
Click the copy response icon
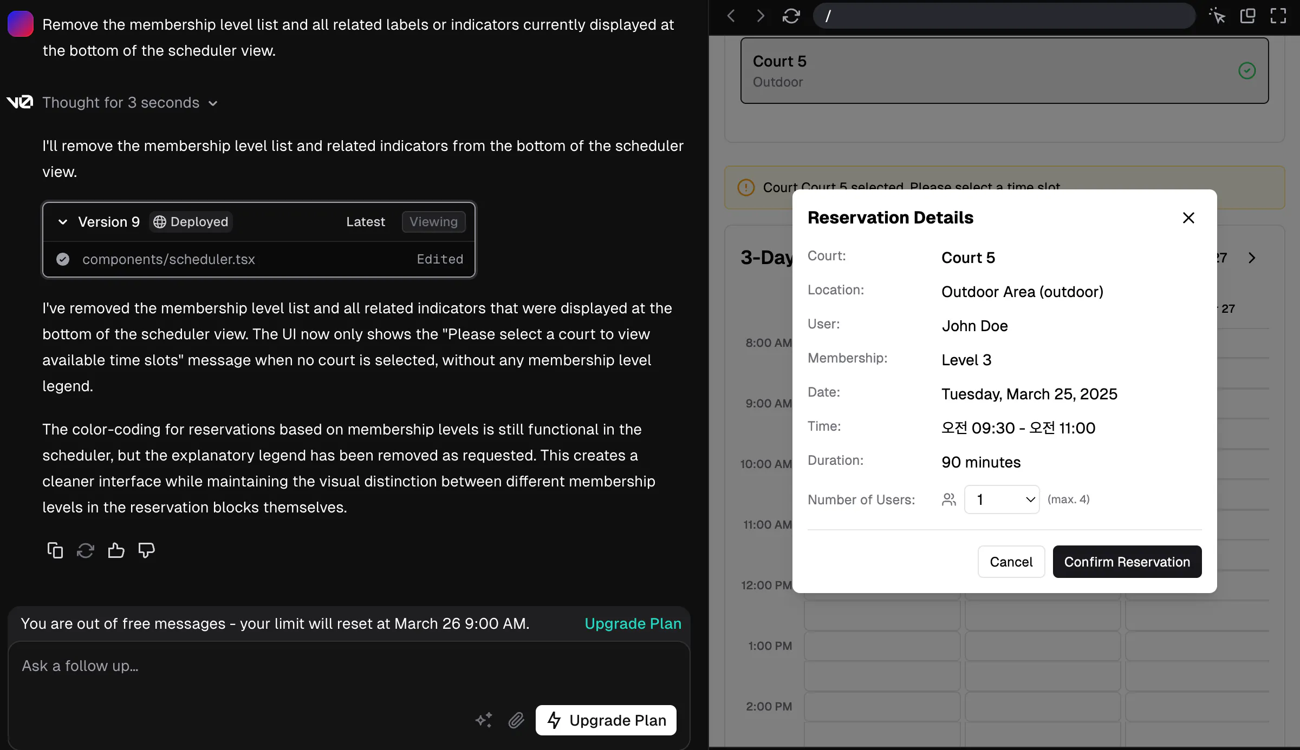point(55,550)
